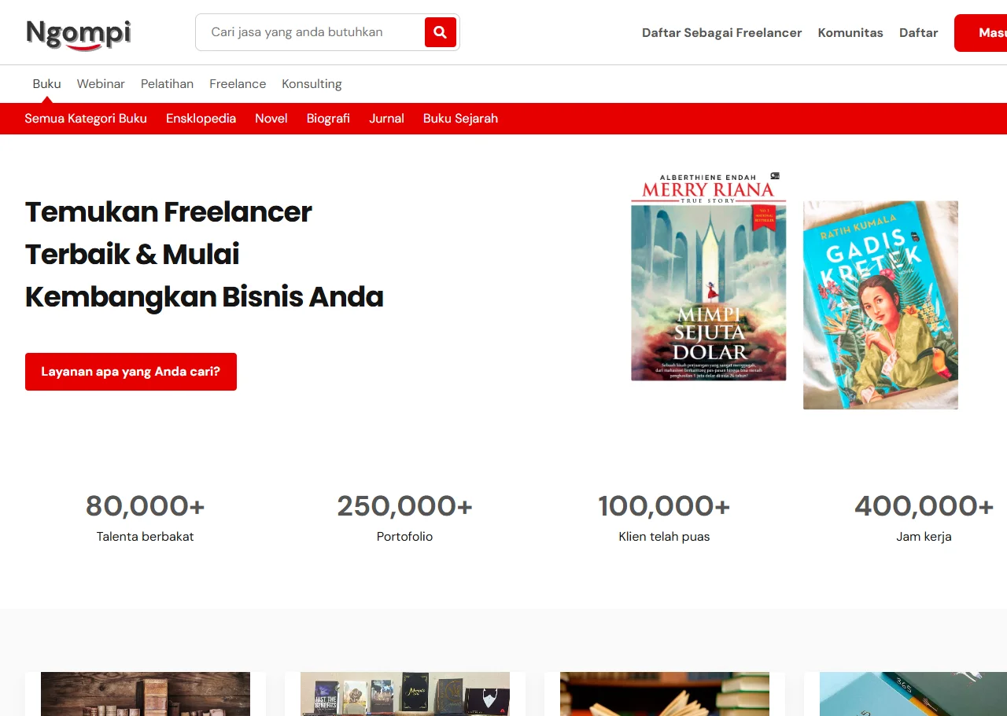Click the 'Temukan Freelancer Terbaik' headline
This screenshot has height=716, width=1007.
[x=205, y=255]
